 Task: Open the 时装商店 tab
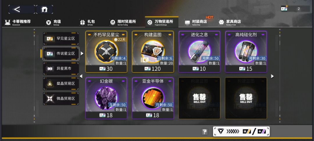pos(196,22)
